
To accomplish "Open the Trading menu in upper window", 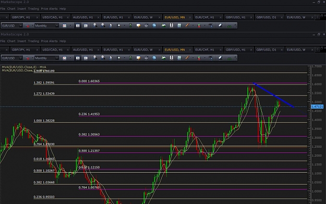I will [x=33, y=8].
